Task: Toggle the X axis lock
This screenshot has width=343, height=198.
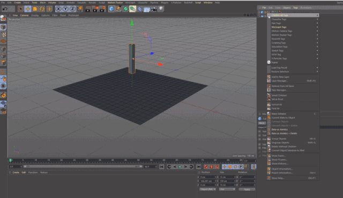Action: click(58, 9)
